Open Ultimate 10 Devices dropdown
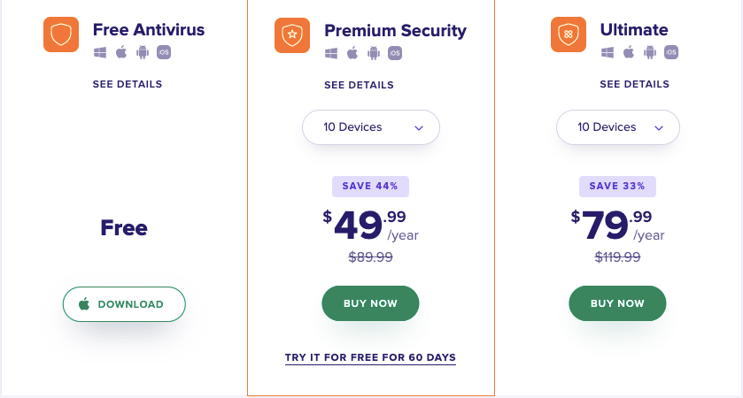The height and width of the screenshot is (398, 743). 618,127
